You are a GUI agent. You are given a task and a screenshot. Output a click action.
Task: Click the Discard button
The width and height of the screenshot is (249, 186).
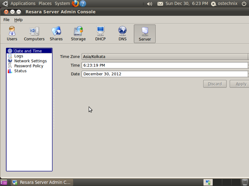click(x=215, y=84)
